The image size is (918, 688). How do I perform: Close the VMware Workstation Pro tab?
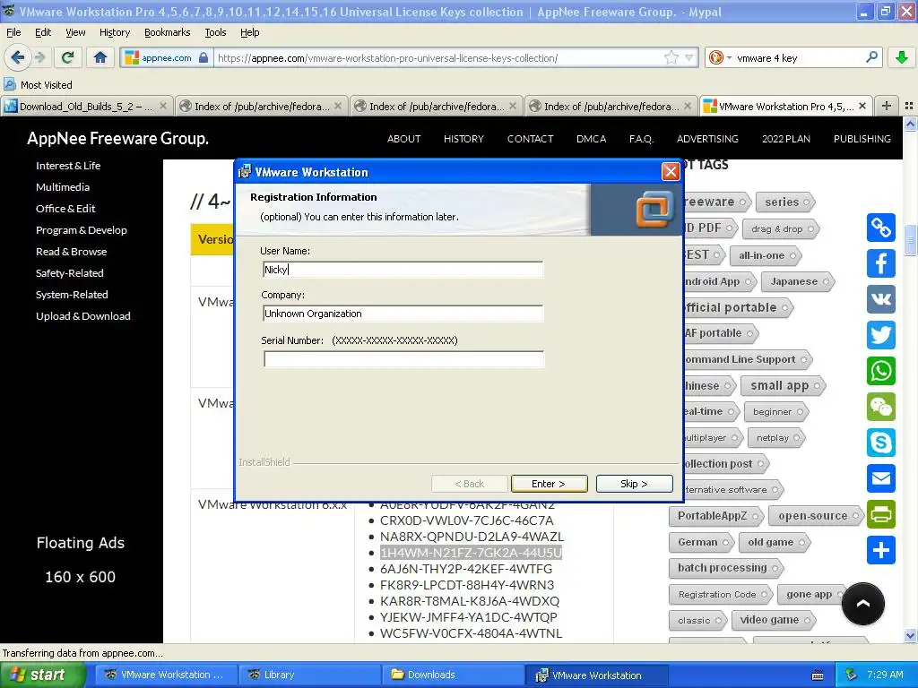point(862,106)
